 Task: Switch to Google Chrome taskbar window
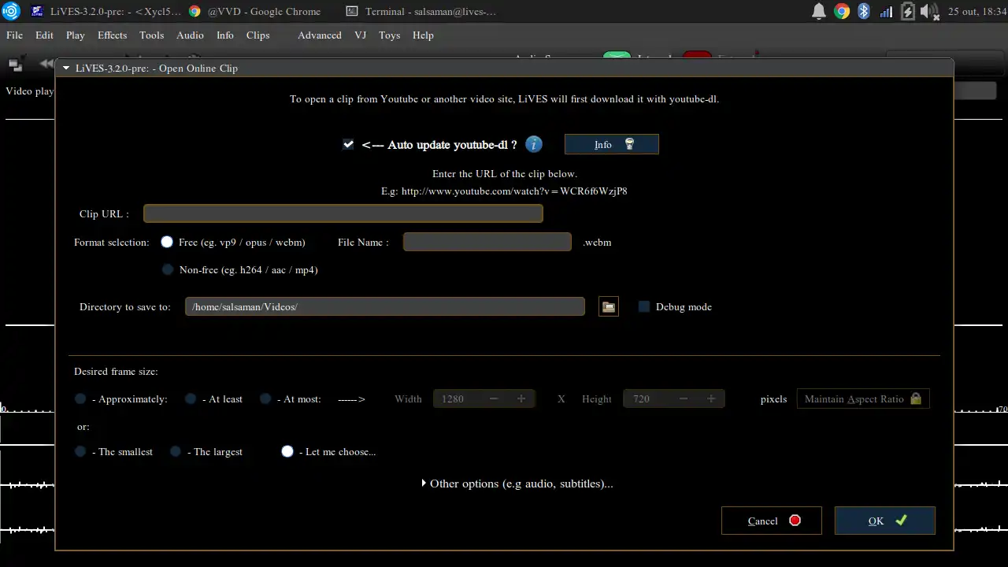click(255, 12)
